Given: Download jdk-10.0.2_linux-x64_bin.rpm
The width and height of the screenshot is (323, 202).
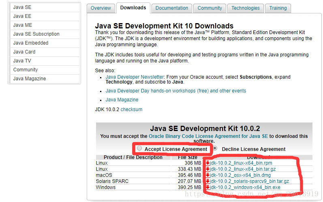Looking at the screenshot, I should pyautogui.click(x=241, y=163).
